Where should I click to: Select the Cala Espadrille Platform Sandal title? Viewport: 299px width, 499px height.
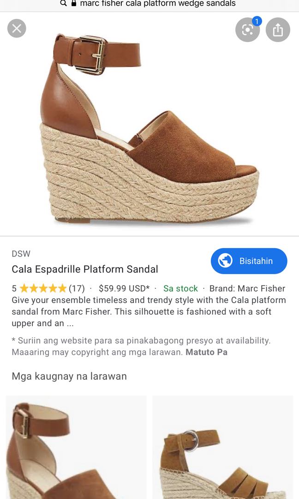(85, 269)
